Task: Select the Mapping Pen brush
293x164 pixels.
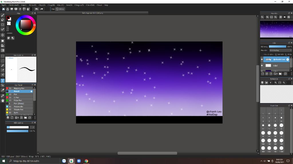Action: click(19, 88)
